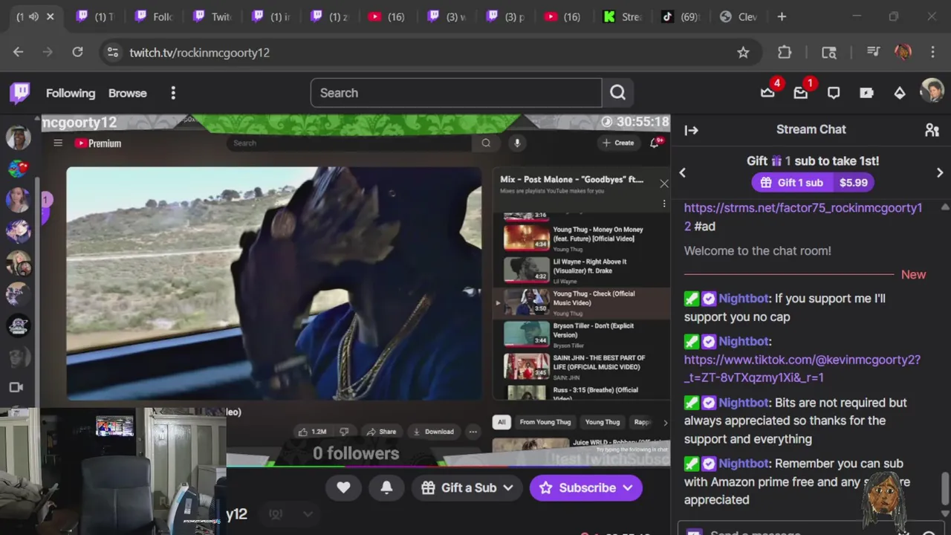Close the YouTube mix playlist panel
This screenshot has height=535, width=951.
[663, 183]
